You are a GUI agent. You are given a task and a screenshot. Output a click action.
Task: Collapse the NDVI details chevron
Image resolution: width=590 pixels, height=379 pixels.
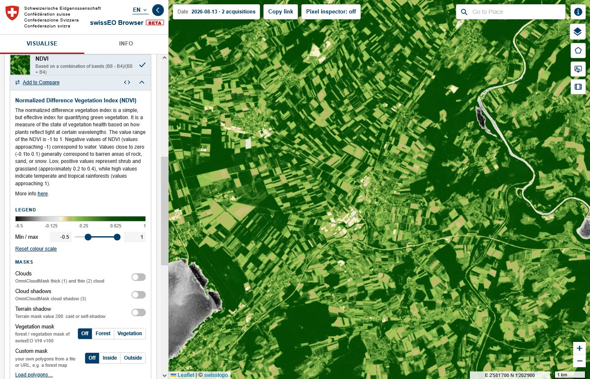(x=142, y=83)
